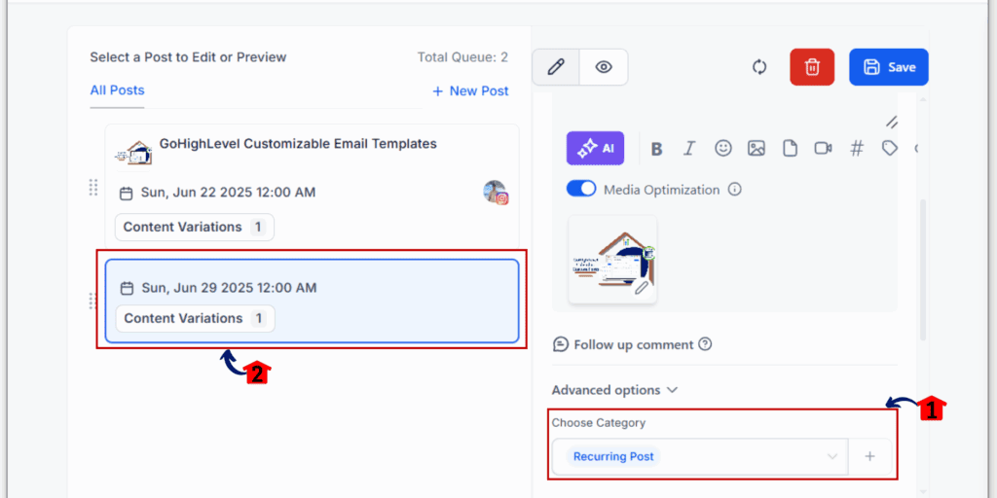Add a hashtag with the # icon

click(x=857, y=149)
